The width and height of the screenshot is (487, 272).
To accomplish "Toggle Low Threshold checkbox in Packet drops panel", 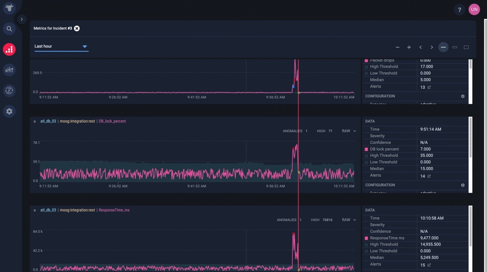I will (x=366, y=74).
